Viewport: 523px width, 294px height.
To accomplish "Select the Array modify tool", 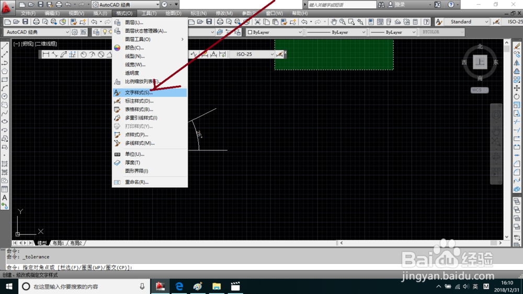I will coord(517,80).
